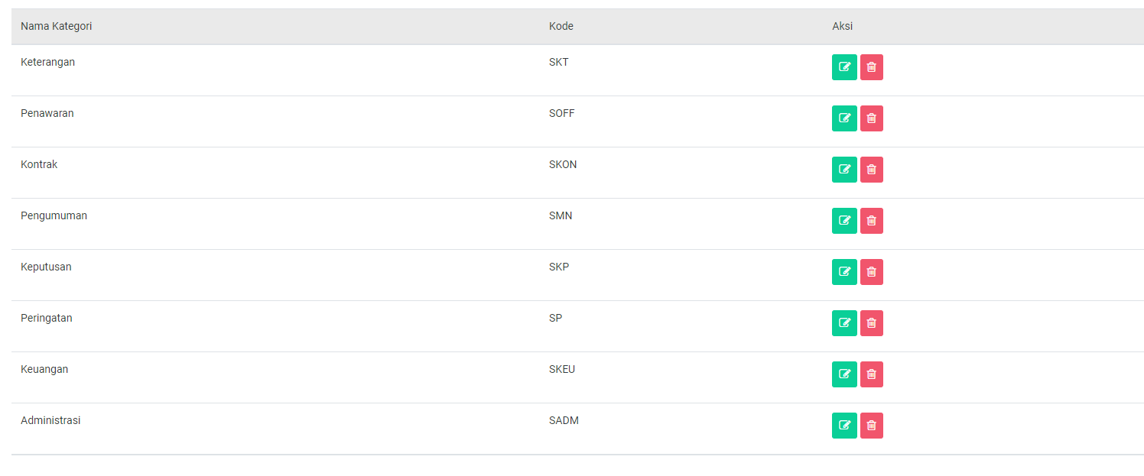Delete the Kontrak row
1144x476 pixels.
tap(872, 170)
